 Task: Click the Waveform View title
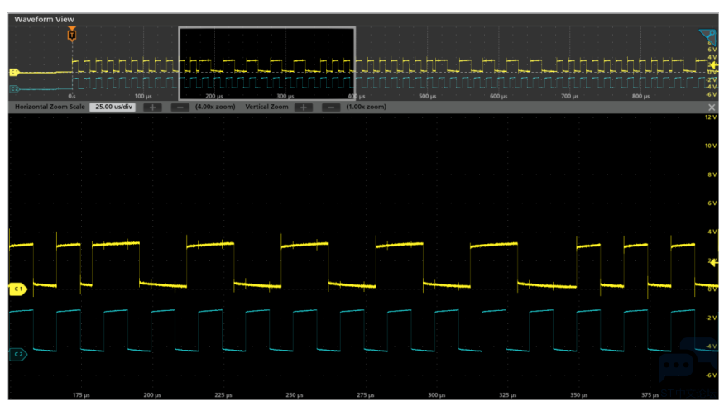[x=44, y=19]
